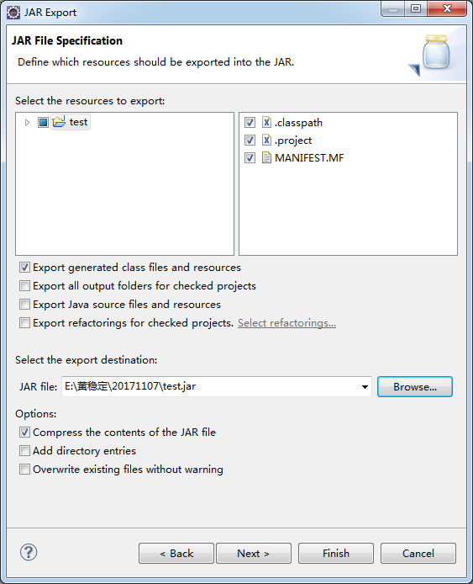This screenshot has width=473, height=584.
Task: Toggle the test project selection checkbox
Action: coord(43,122)
